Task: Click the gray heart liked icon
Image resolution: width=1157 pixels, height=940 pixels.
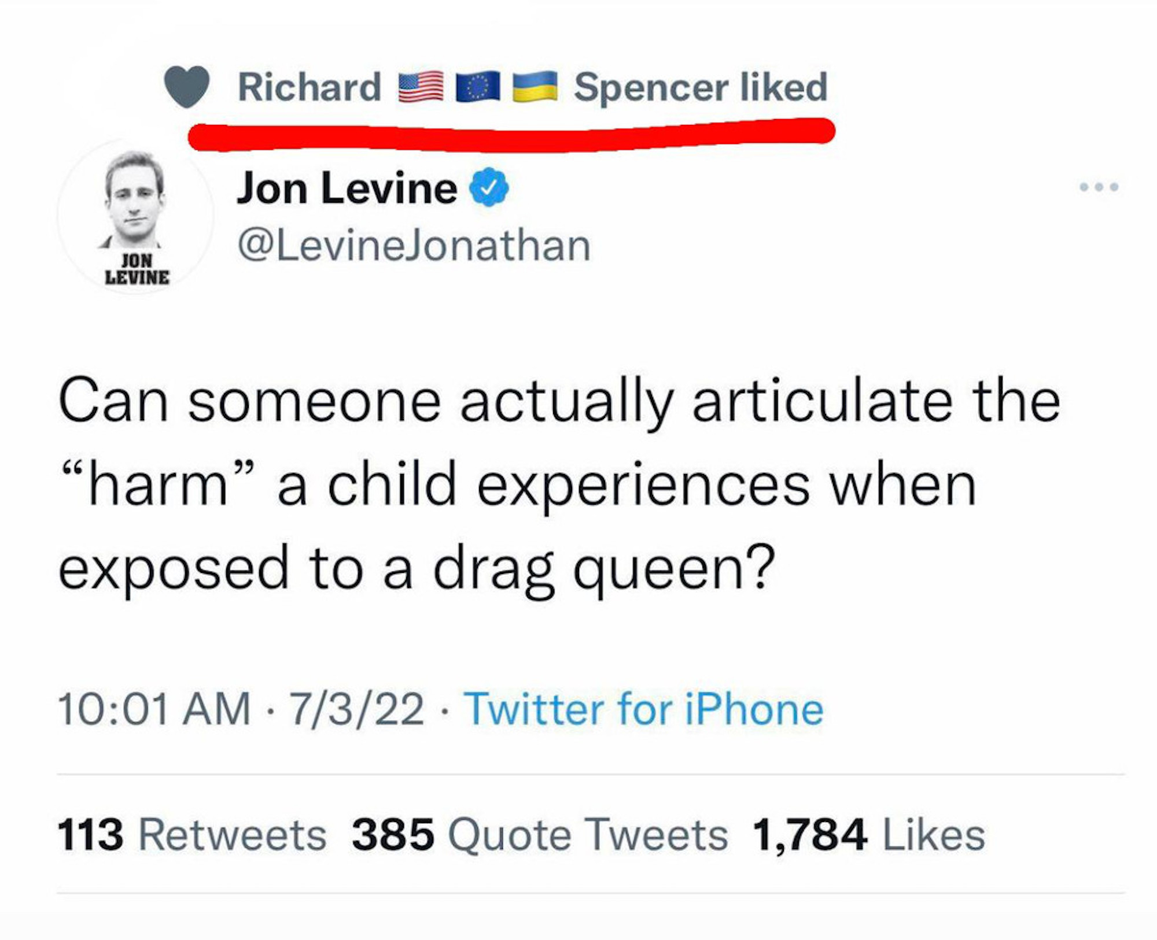Action: [x=186, y=87]
